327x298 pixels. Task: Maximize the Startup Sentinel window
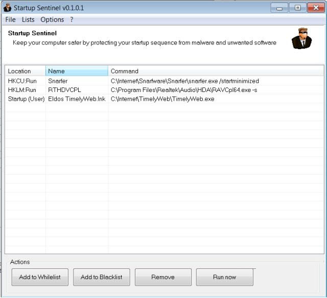coord(297,8)
